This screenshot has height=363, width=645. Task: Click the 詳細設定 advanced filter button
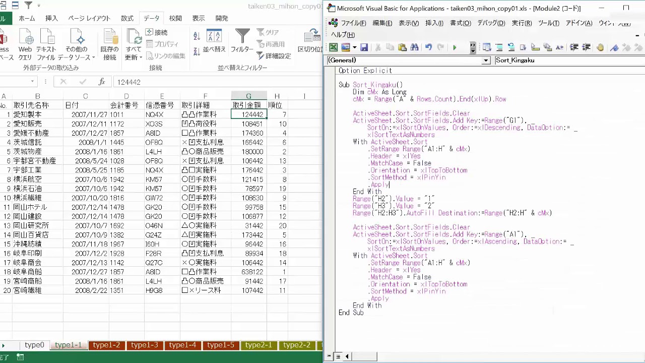[274, 56]
